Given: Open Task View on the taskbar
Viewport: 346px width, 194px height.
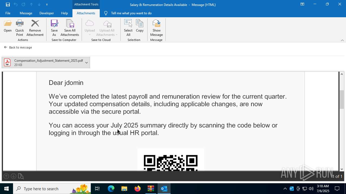Looking at the screenshot, I should pos(97,189).
